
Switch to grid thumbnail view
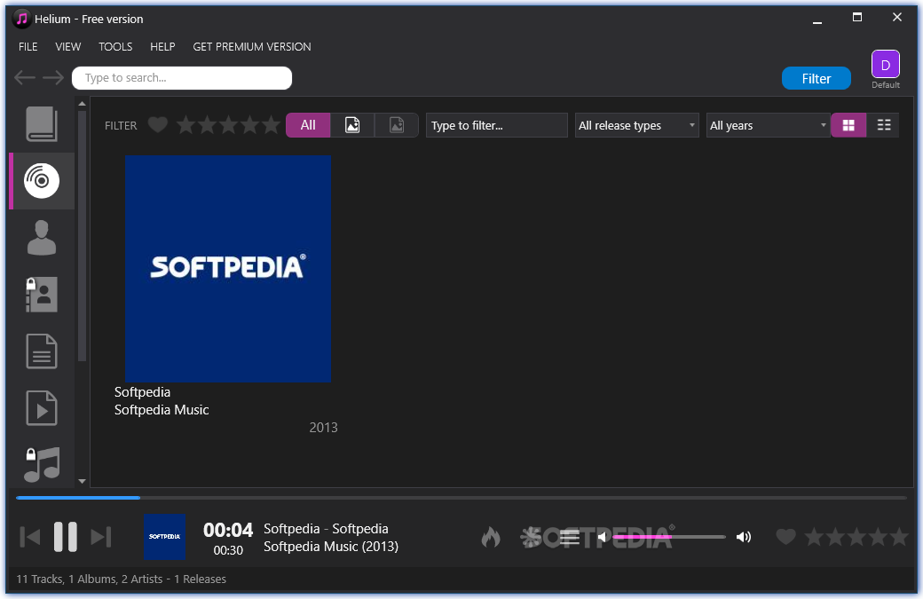848,125
